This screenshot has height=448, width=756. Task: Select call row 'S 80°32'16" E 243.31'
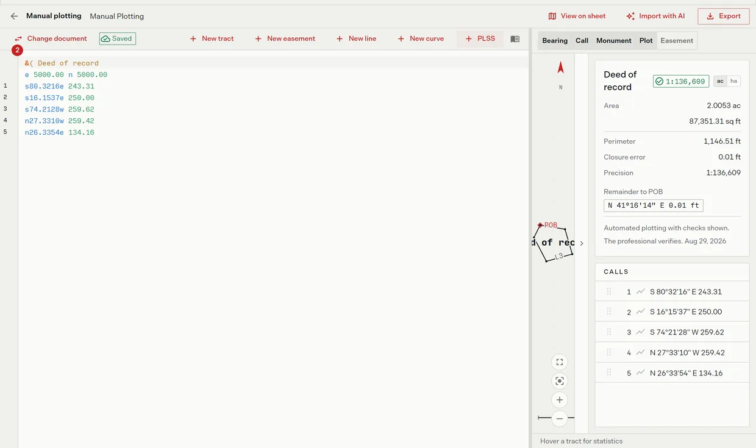[x=672, y=291]
